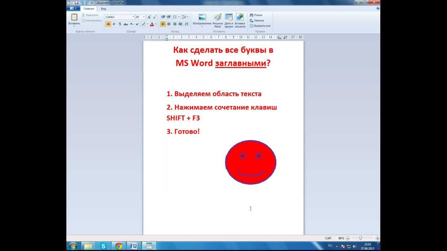Click the Redo icon in quick access toolbar
The height and width of the screenshot is (251, 447).
tap(87, 2)
